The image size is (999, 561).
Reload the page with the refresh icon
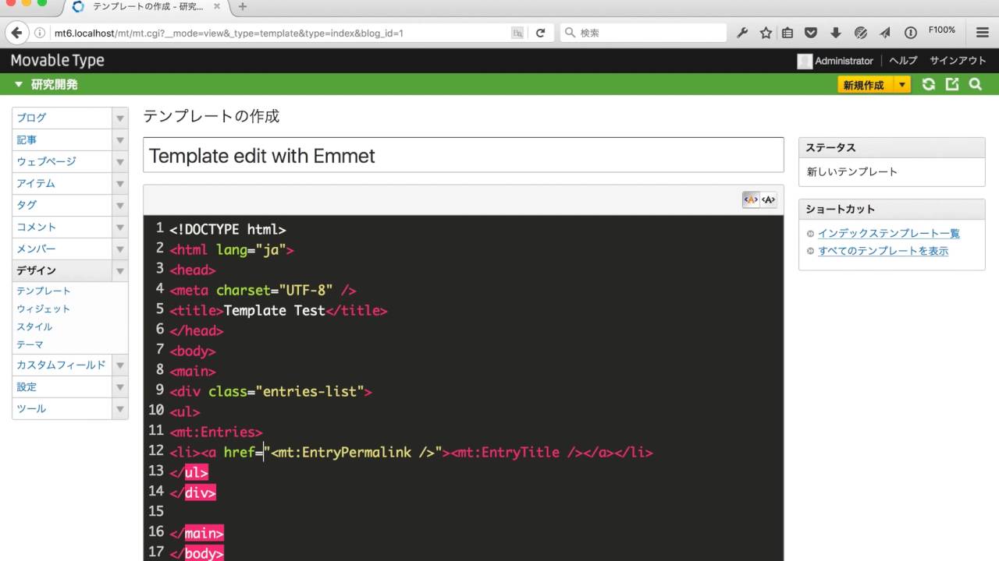[540, 33]
